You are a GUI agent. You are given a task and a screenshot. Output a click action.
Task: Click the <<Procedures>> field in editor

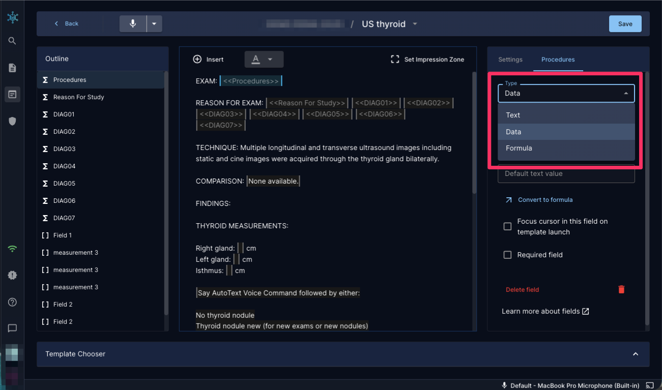click(251, 81)
